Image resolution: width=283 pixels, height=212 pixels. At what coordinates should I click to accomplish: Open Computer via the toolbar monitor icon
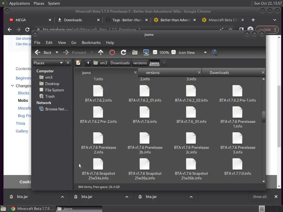[x=146, y=52]
